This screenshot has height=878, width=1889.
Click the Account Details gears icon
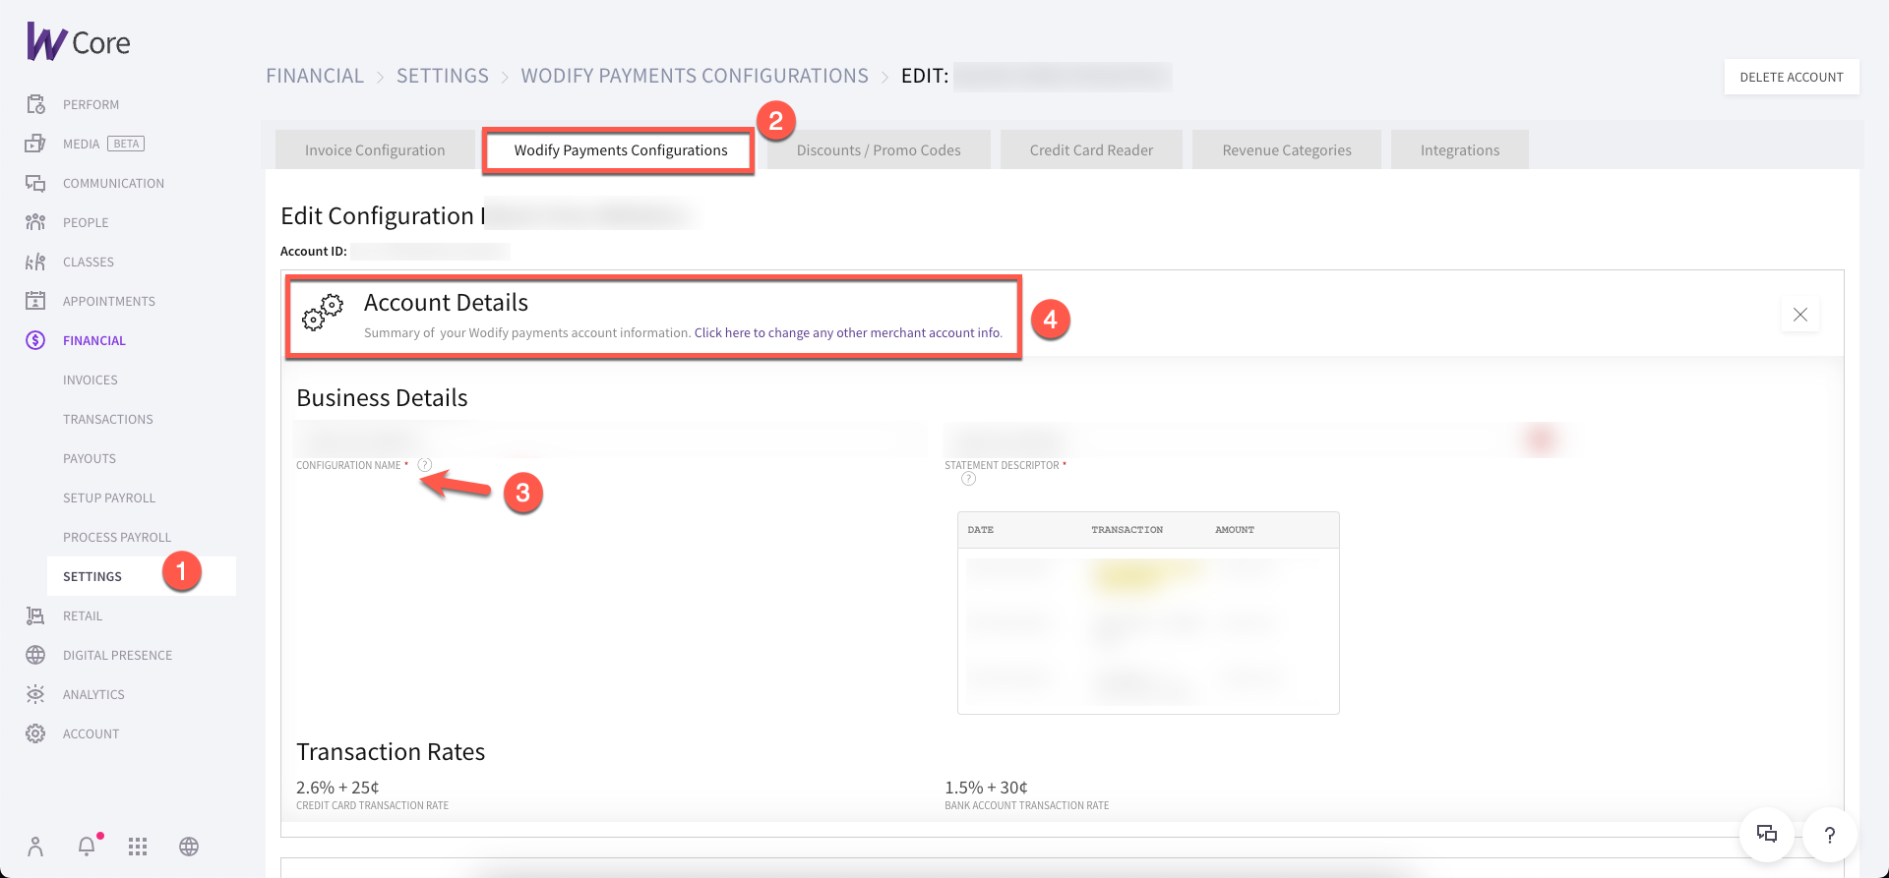323,313
